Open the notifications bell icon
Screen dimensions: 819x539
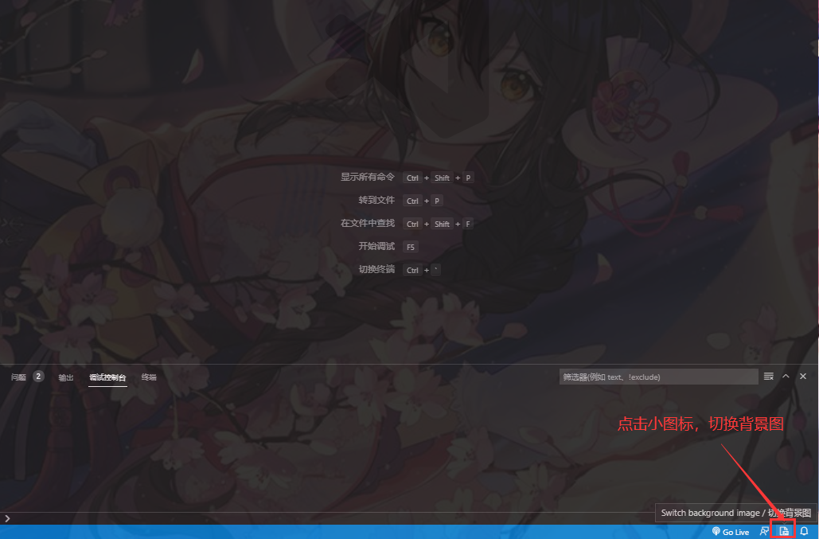tap(804, 531)
